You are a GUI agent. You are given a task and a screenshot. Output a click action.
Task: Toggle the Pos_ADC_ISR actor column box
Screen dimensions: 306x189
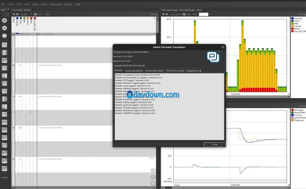[x=35, y=18]
